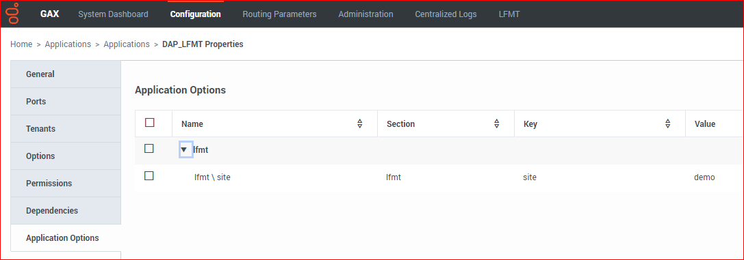Screen dimensions: 744x260
Task: Open Centralized Logs menu
Action: pyautogui.click(x=446, y=14)
